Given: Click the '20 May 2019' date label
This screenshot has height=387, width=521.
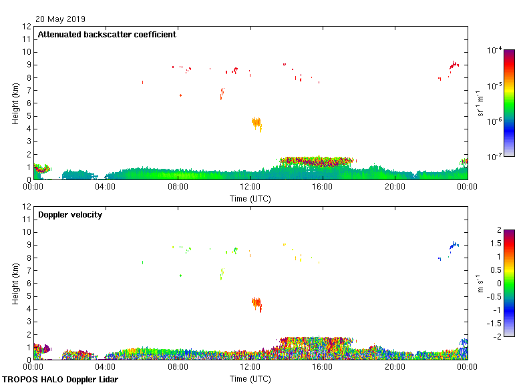Looking at the screenshot, I should coord(61,19).
